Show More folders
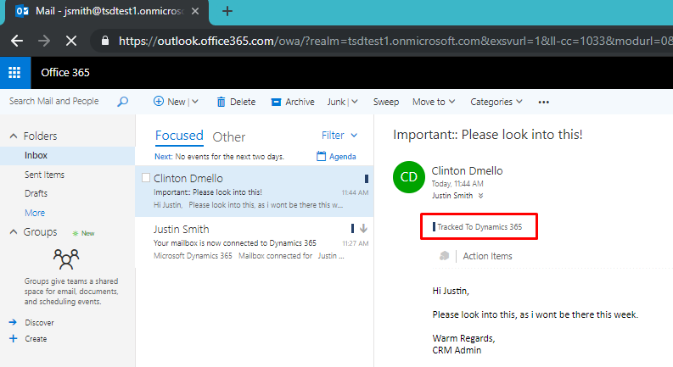The image size is (673, 367). (35, 213)
